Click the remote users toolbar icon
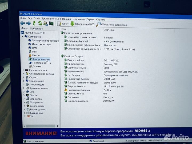192x144 pixels. click(46, 23)
